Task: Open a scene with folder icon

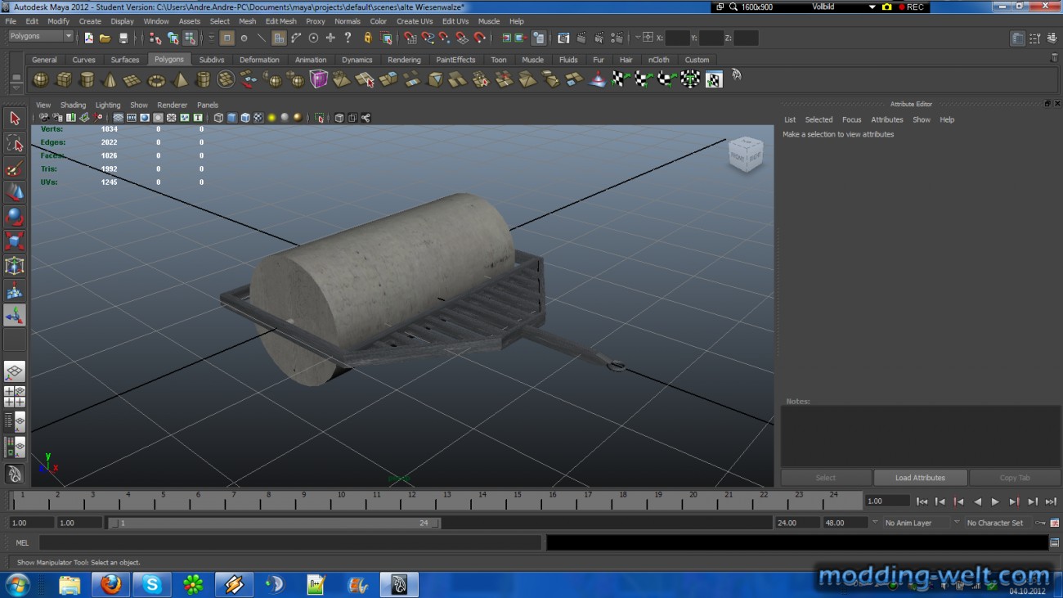Action: pos(105,38)
